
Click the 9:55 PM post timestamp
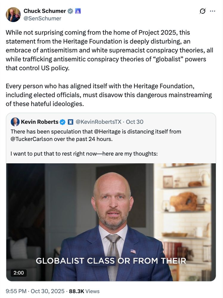pyautogui.click(x=17, y=291)
